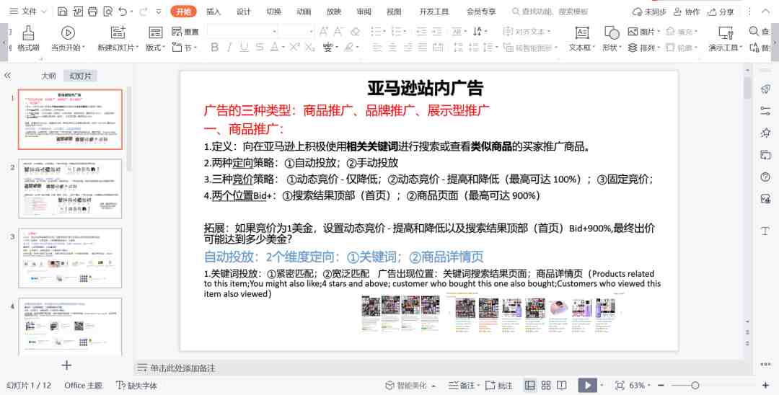
Task: Click Smart Beautify (智能美化) in status bar
Action: pyautogui.click(x=410, y=385)
